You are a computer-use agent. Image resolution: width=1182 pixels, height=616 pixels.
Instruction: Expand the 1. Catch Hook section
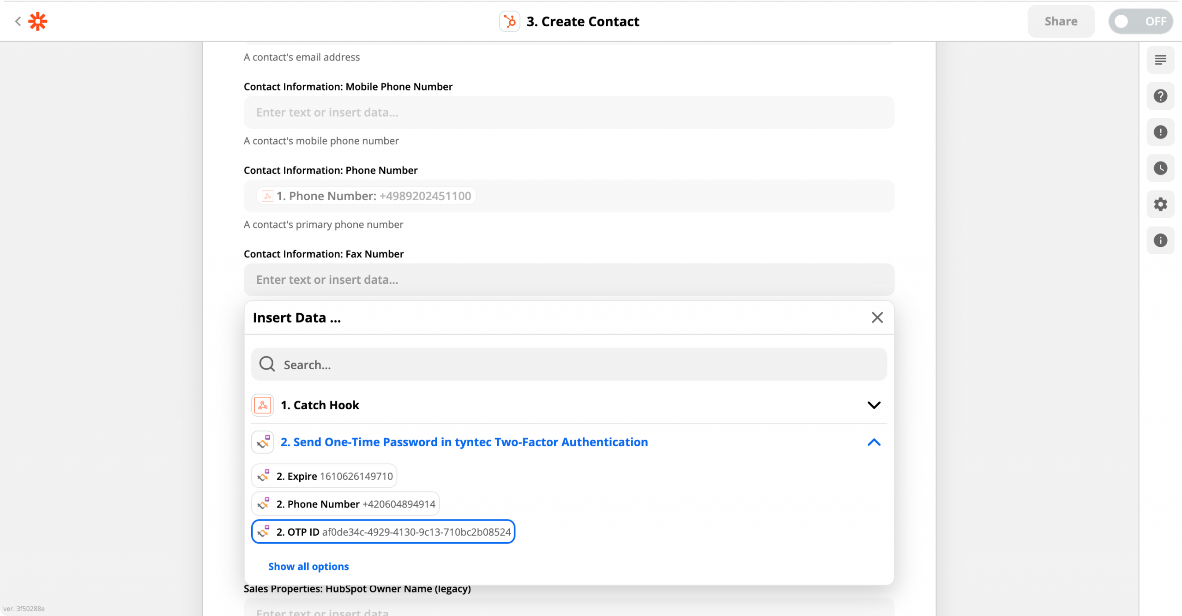pyautogui.click(x=569, y=405)
